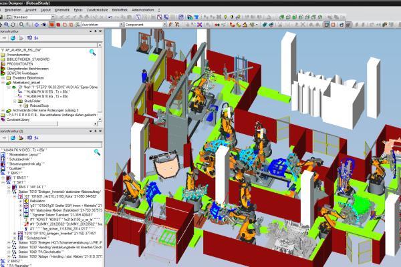Open the Kinematik menu
Screen dimensions: 401x267
(x=62, y=10)
